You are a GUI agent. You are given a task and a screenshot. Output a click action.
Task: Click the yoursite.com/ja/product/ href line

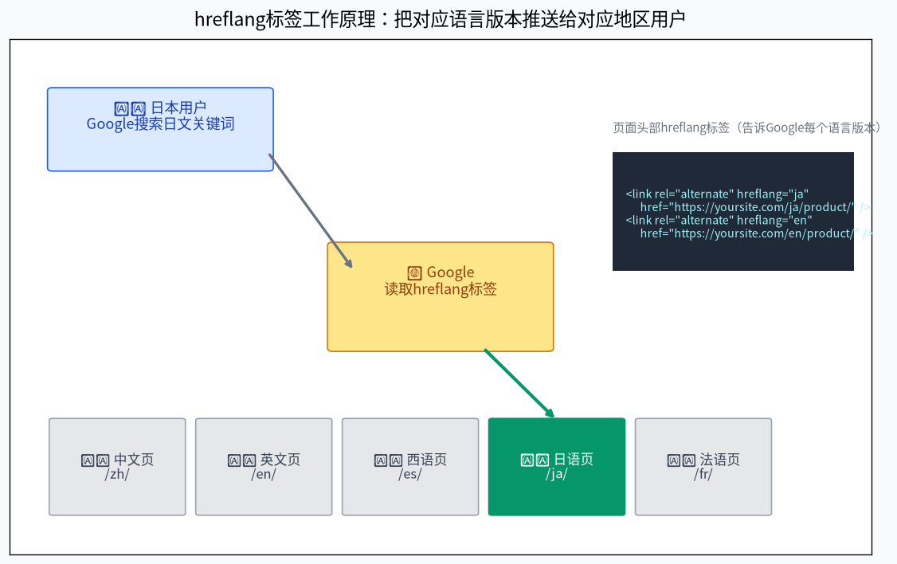tap(755, 207)
